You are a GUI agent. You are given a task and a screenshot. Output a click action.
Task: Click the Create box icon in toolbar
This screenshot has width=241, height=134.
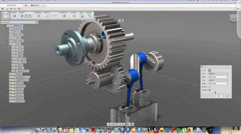point(14,15)
